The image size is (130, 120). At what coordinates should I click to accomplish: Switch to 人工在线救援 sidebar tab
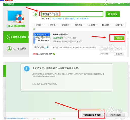[x=16, y=49]
